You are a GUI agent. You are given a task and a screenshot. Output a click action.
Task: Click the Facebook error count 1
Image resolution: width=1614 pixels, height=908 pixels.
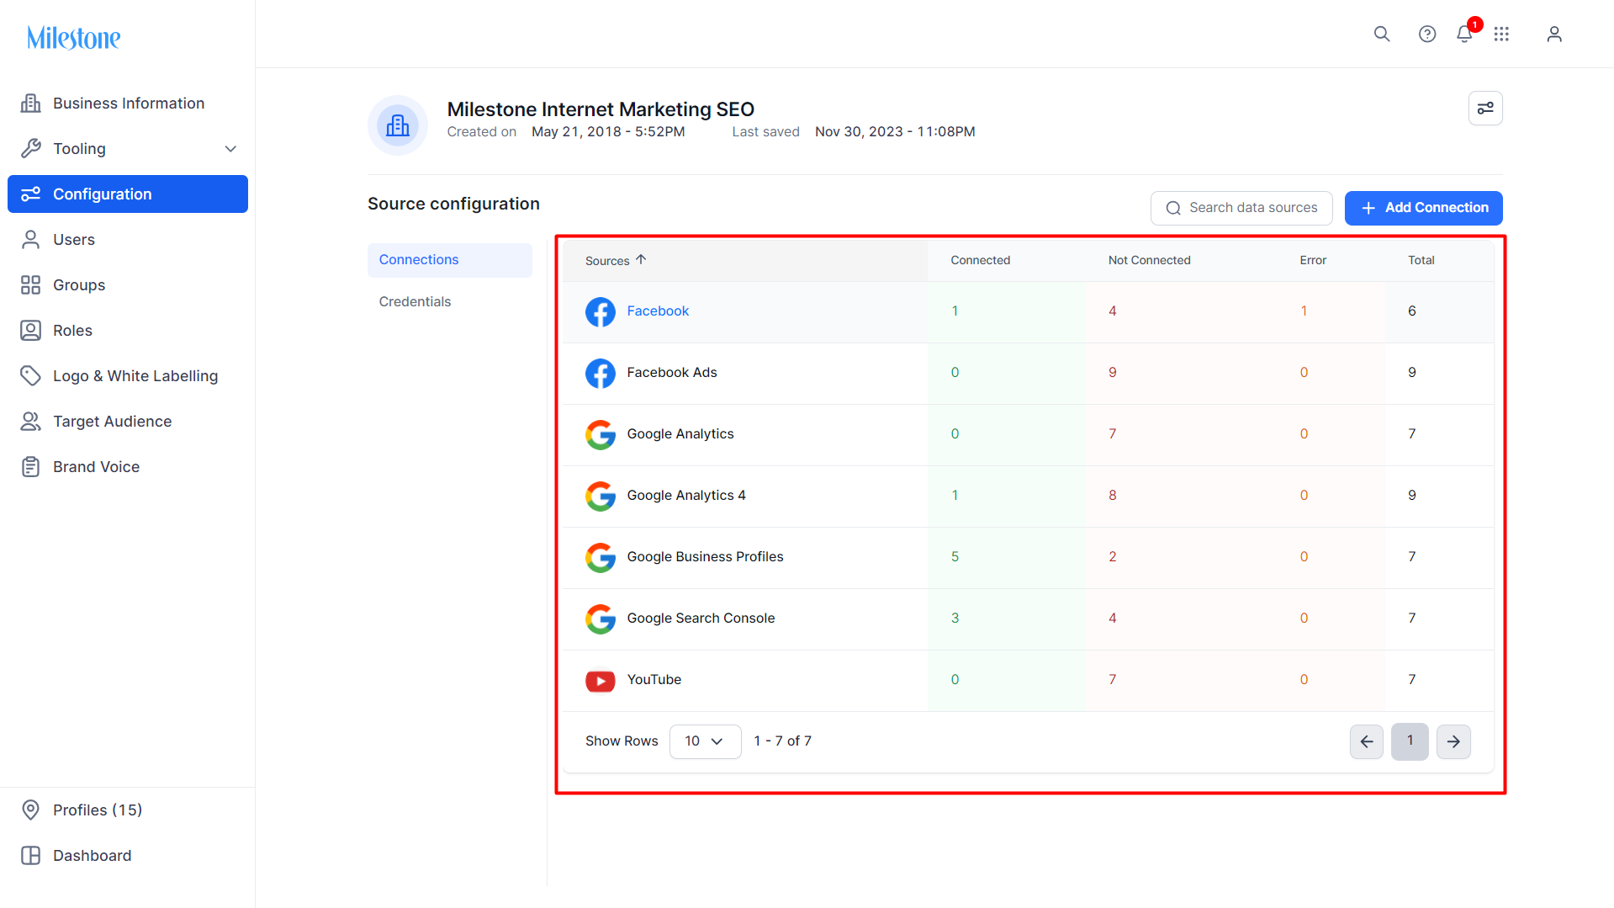coord(1304,311)
